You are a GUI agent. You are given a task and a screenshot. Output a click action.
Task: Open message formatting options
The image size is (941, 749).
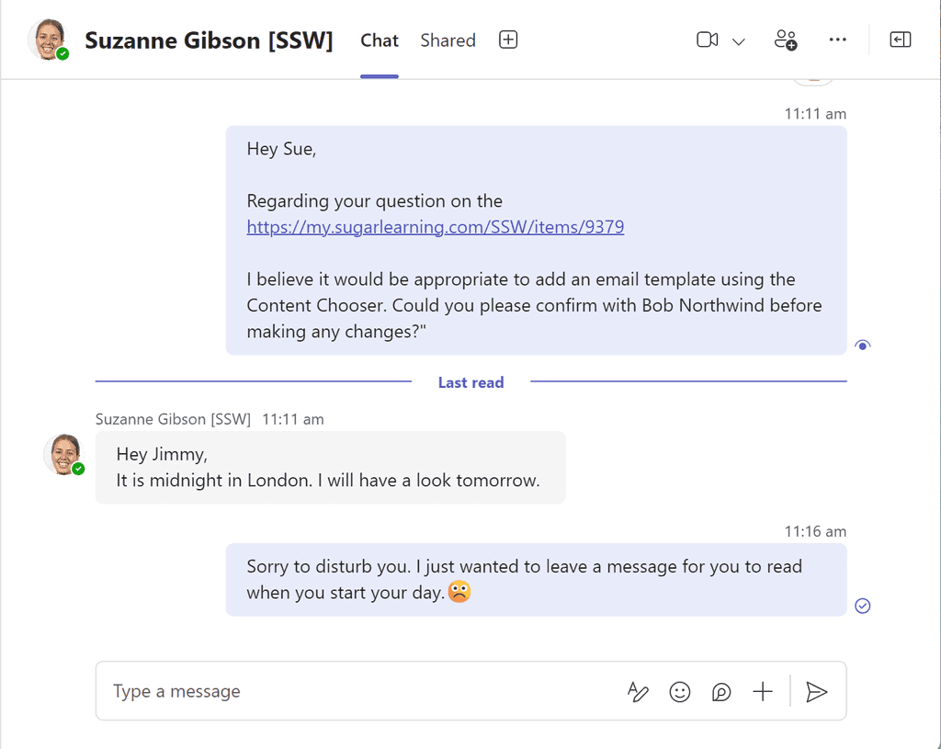coord(638,692)
